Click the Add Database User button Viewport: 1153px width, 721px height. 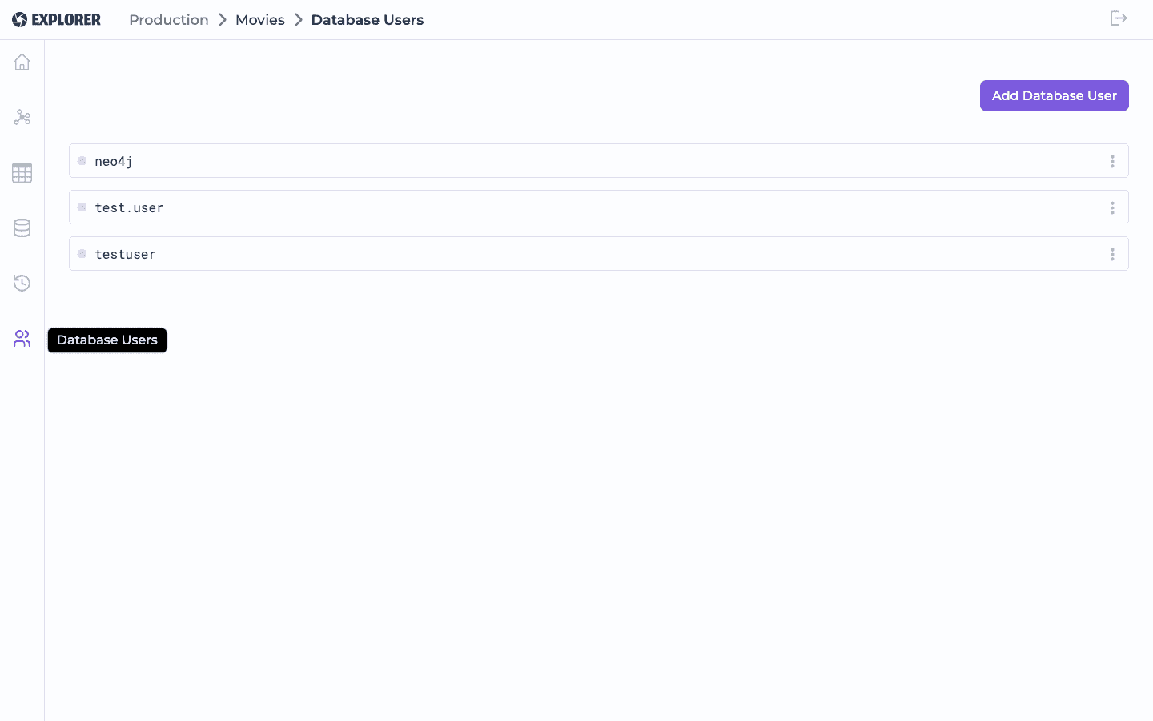pos(1054,95)
